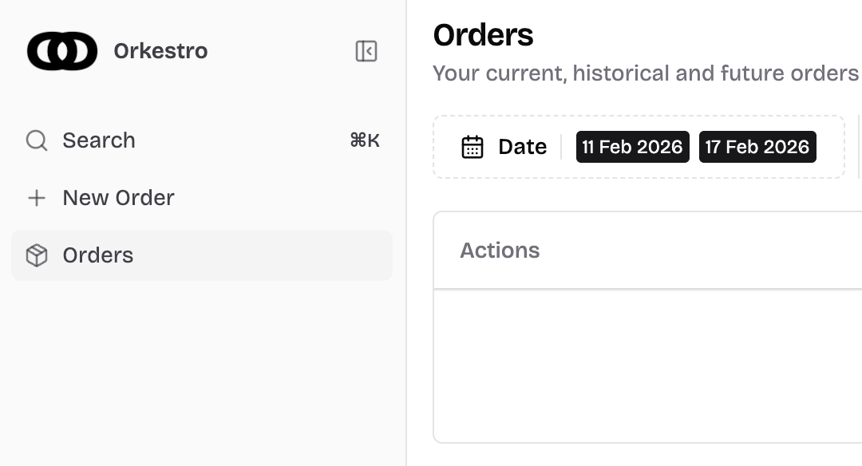The image size is (862, 466).
Task: Click the Date filter label
Action: (522, 147)
